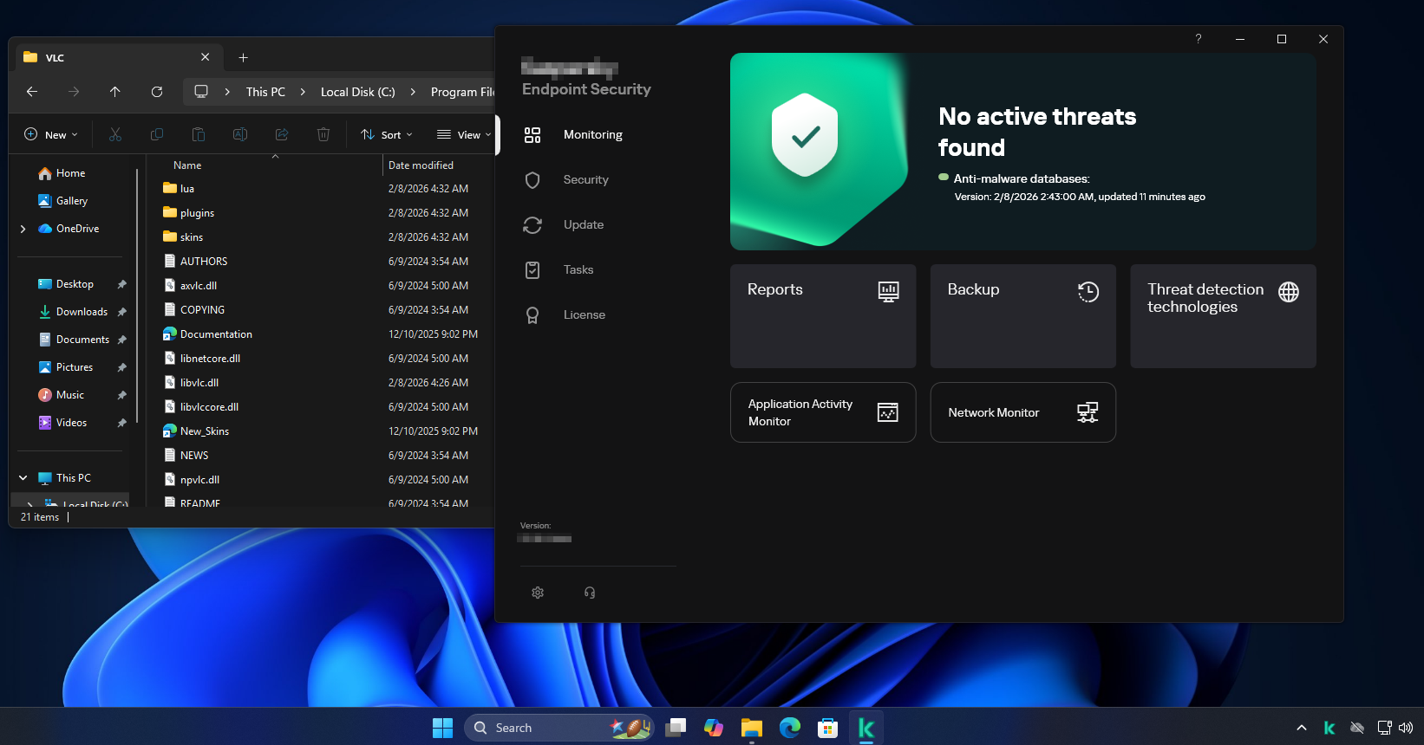Open the Tasks section

coord(559,269)
